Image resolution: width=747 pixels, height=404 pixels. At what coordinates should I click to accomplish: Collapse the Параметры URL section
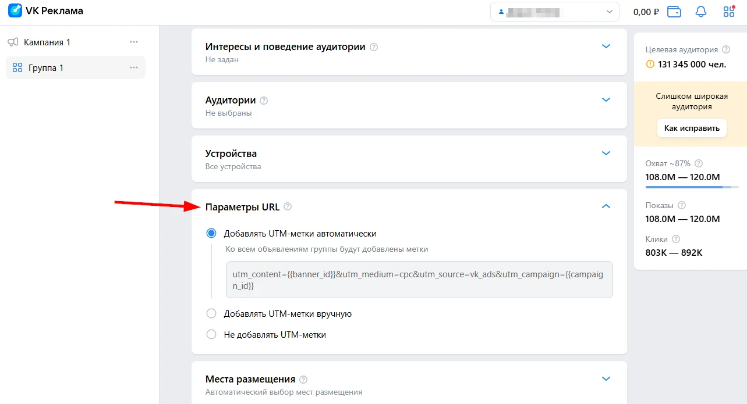tap(606, 206)
